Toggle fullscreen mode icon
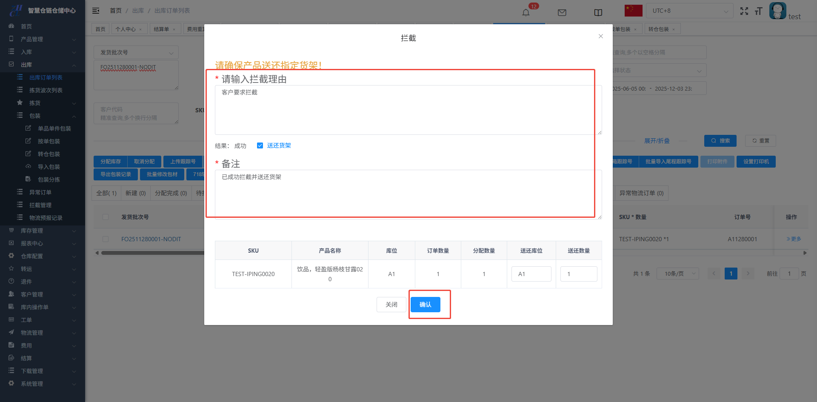Image resolution: width=817 pixels, height=402 pixels. (744, 11)
